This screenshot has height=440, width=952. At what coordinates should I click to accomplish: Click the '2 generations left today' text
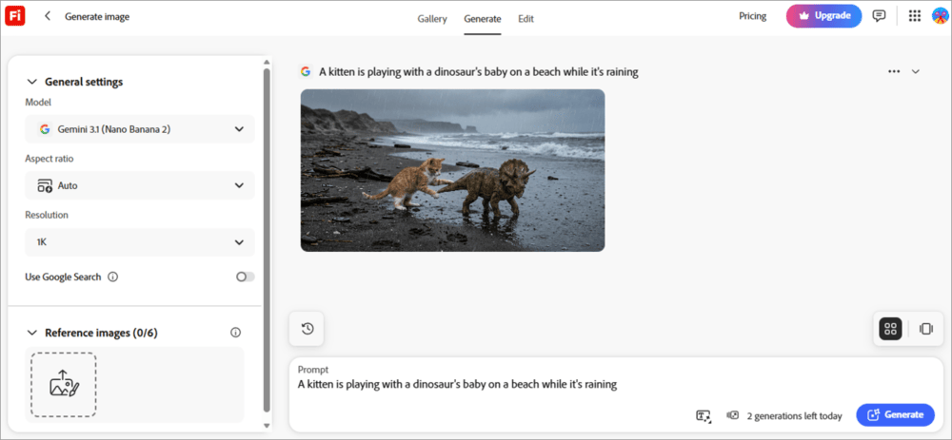click(795, 415)
